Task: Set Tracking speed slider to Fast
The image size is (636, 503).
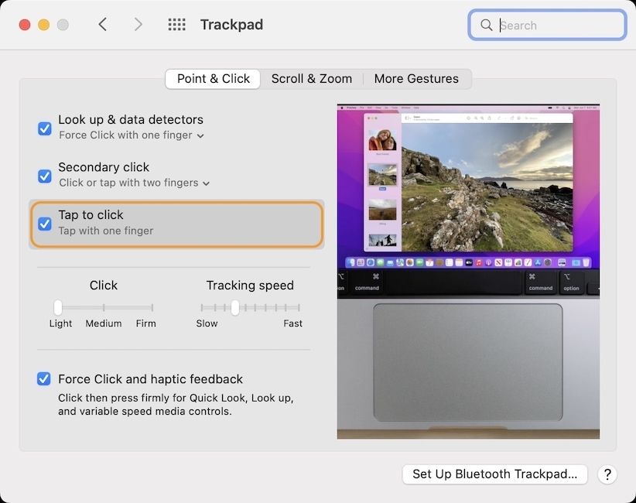Action: [300, 308]
